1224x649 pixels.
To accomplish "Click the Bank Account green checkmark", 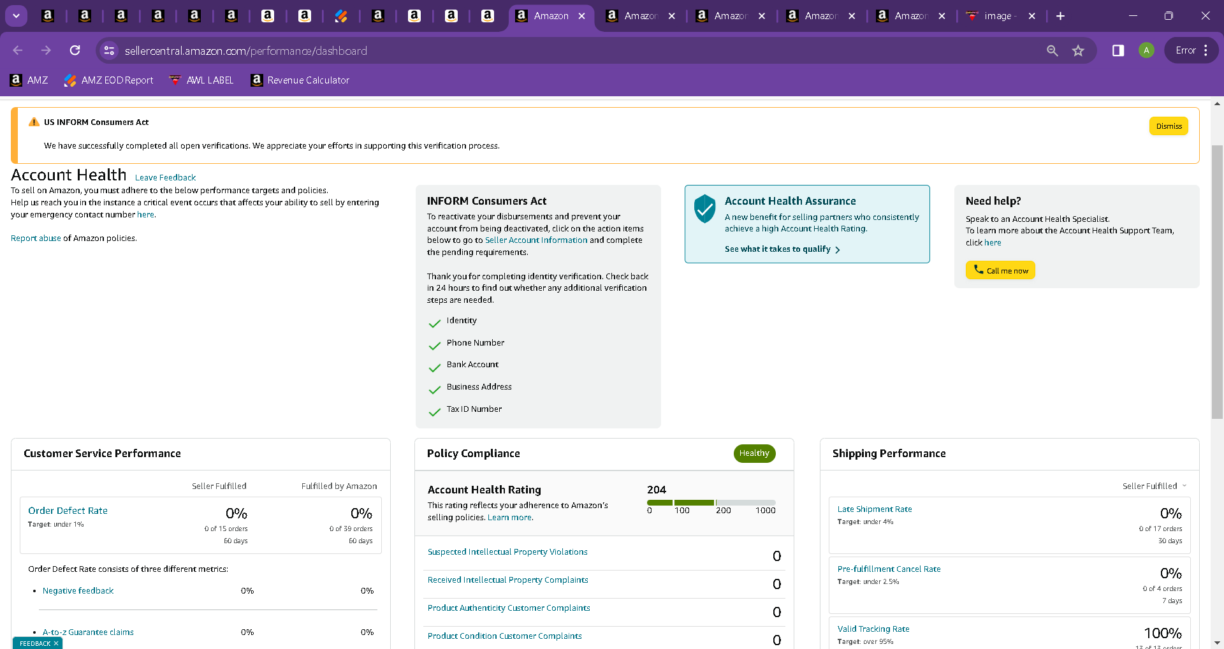I will 435,368.
